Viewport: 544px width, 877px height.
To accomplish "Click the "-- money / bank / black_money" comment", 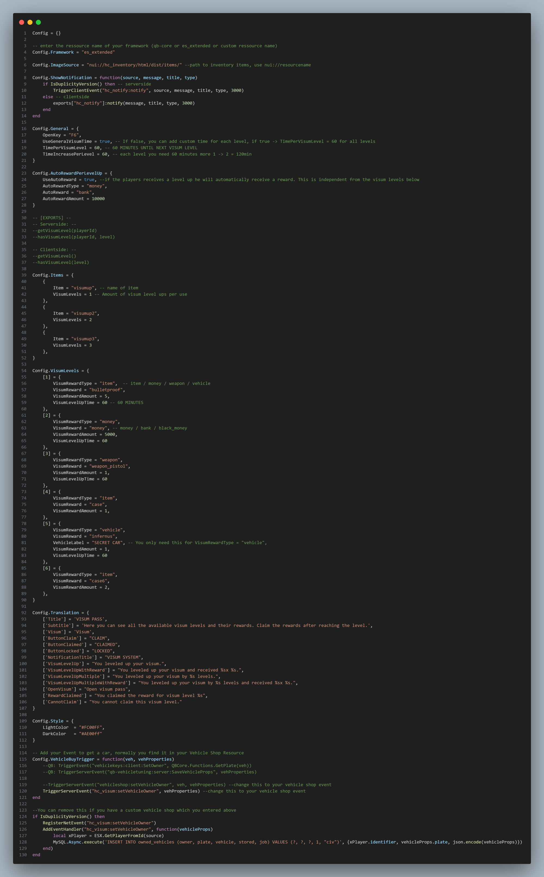I will [150, 428].
